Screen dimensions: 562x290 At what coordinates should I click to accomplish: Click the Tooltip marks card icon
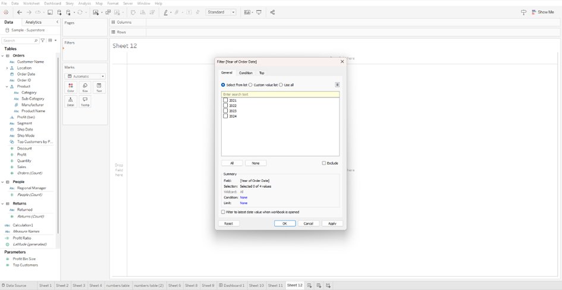(85, 100)
